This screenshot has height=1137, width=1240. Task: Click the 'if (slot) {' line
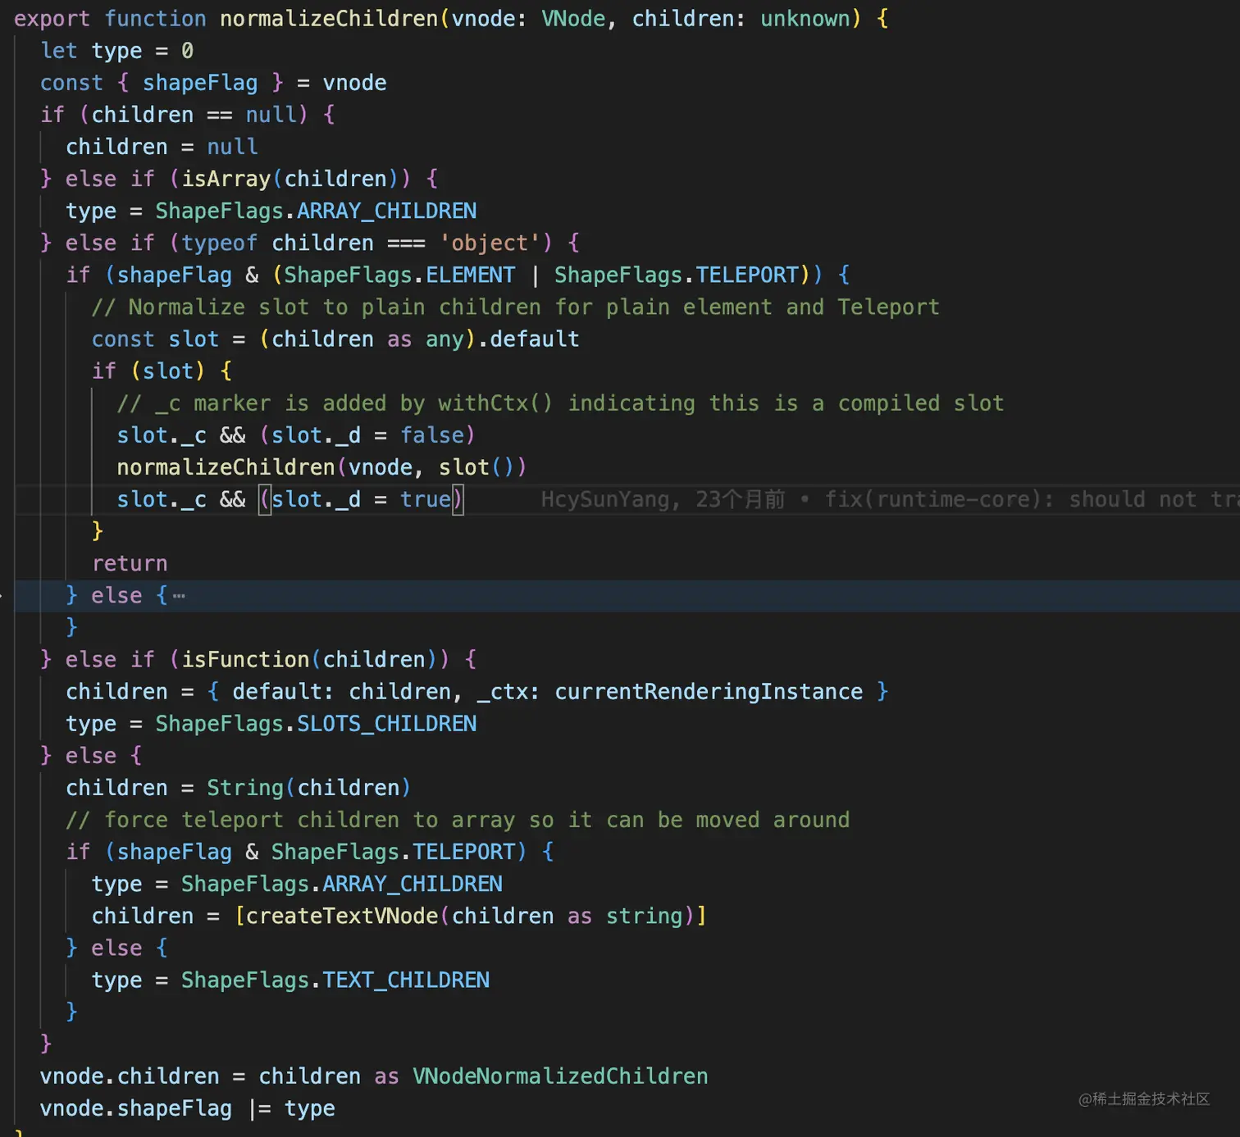click(162, 371)
